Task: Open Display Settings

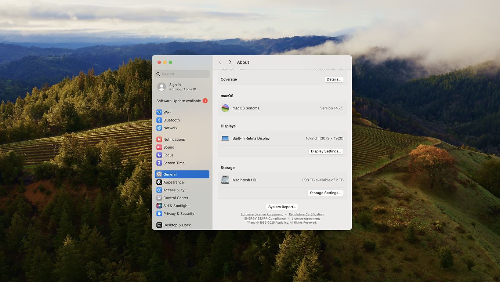Action: tap(326, 151)
